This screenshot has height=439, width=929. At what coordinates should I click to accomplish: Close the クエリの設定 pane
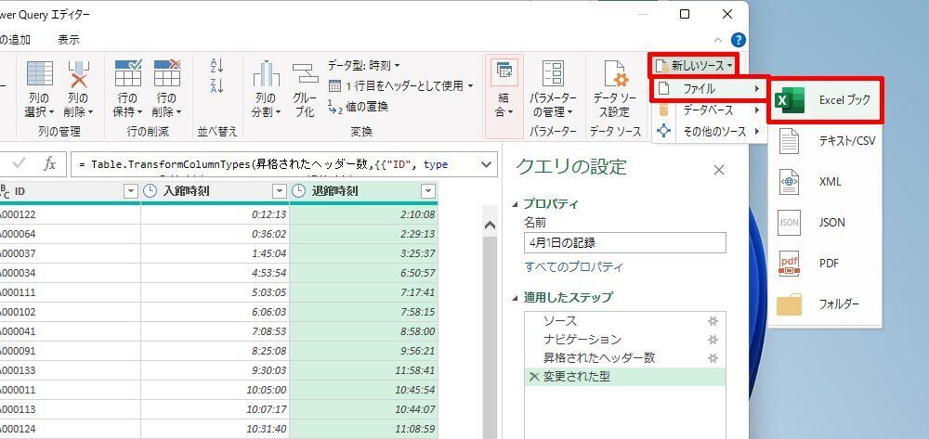click(x=719, y=171)
